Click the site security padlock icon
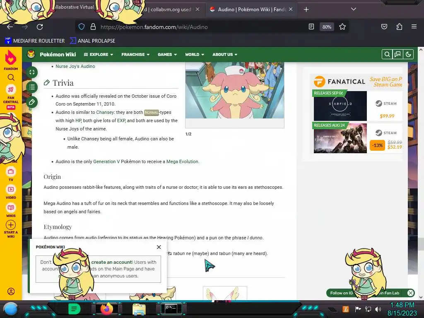This screenshot has height=318, width=424. [x=93, y=27]
